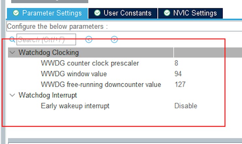Screen dimensions: 242x144
Task: Click green check icon on User Constants
Action: 97,13
